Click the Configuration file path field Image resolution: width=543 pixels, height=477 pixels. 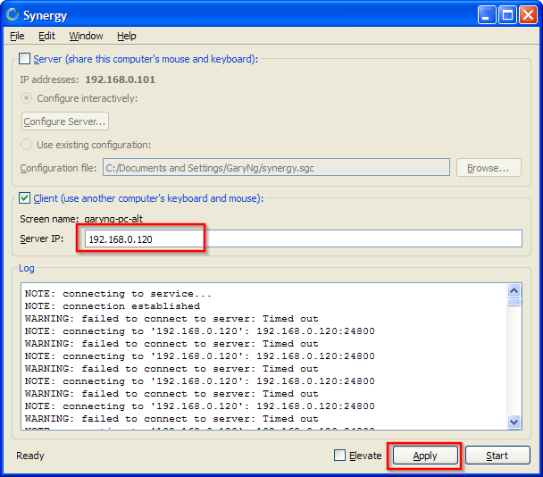point(276,168)
